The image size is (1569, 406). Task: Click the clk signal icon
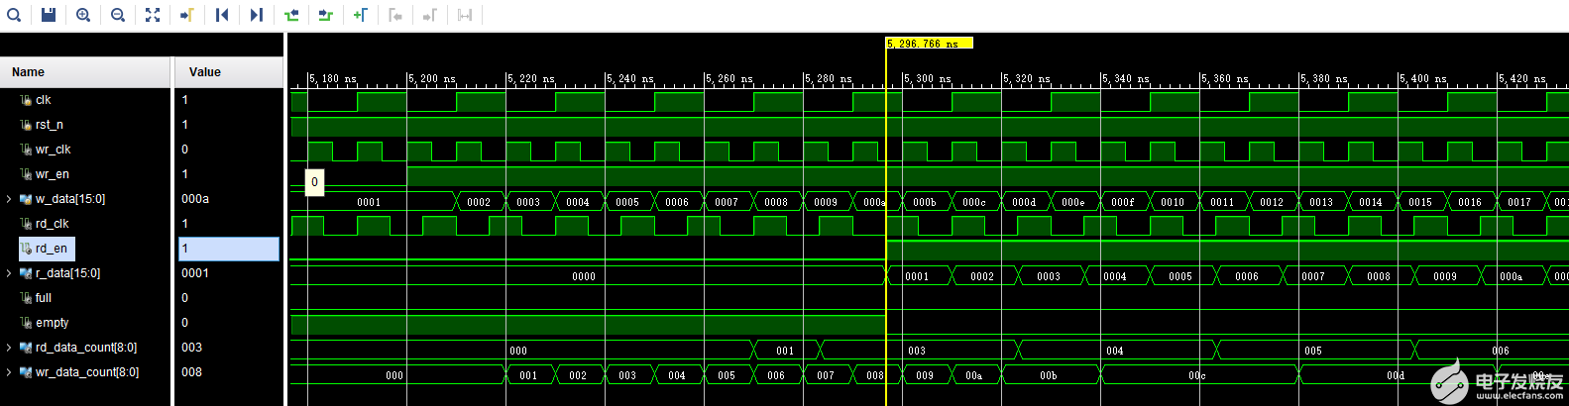click(26, 100)
